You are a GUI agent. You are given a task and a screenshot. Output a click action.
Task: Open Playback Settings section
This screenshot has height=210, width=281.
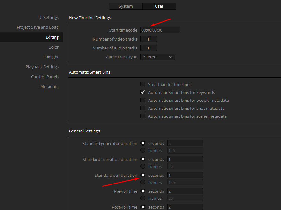coord(42,67)
